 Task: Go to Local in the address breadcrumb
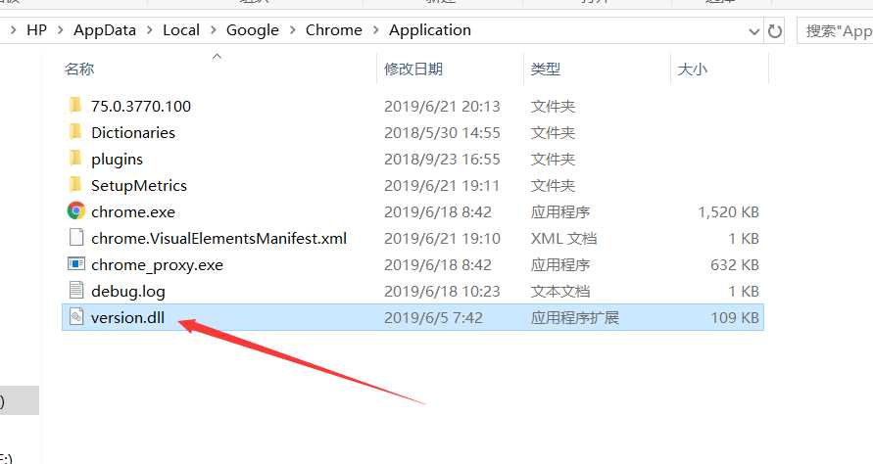point(181,30)
